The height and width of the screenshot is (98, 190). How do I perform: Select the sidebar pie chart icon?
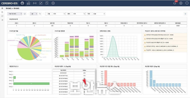coord(2,20)
